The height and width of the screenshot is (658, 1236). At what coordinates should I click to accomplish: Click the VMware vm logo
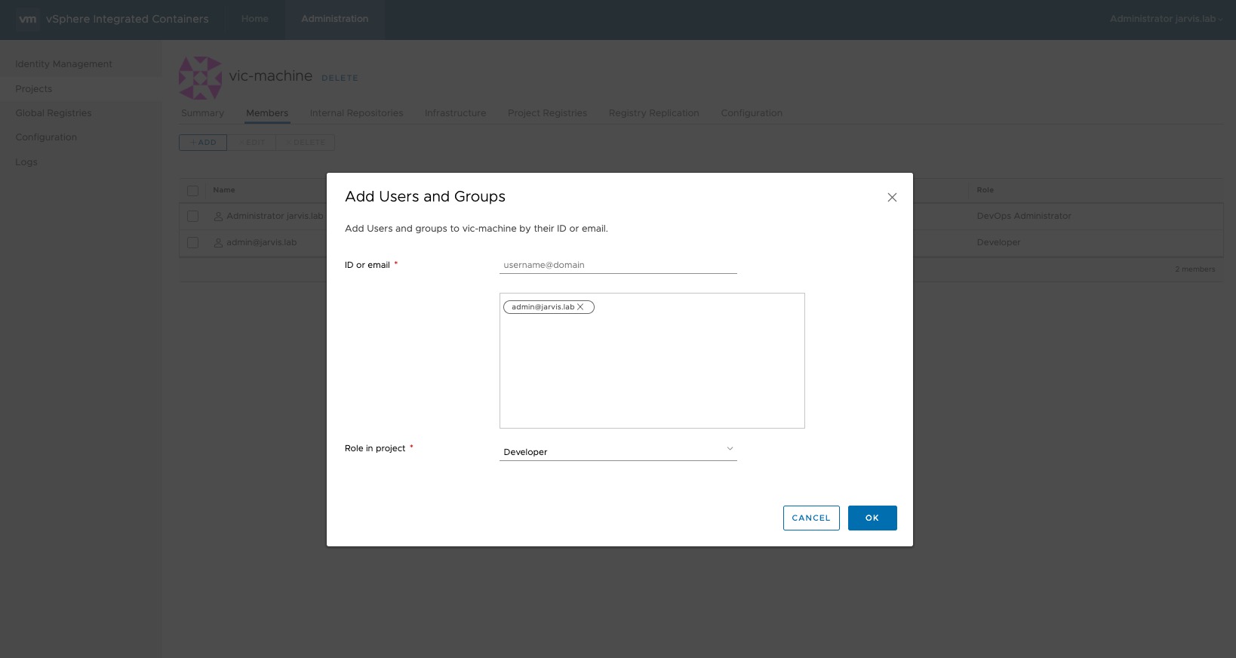[x=28, y=19]
